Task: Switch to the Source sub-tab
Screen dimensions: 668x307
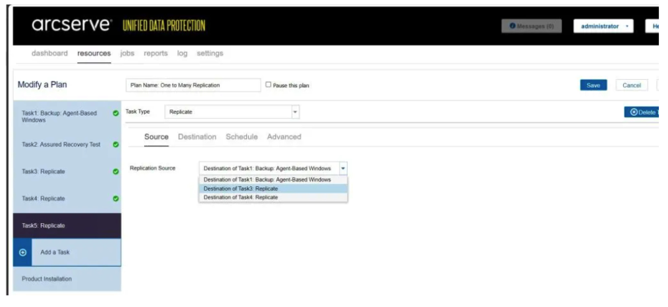Action: click(156, 137)
